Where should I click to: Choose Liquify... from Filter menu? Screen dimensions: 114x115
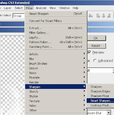(x=56, y=37)
